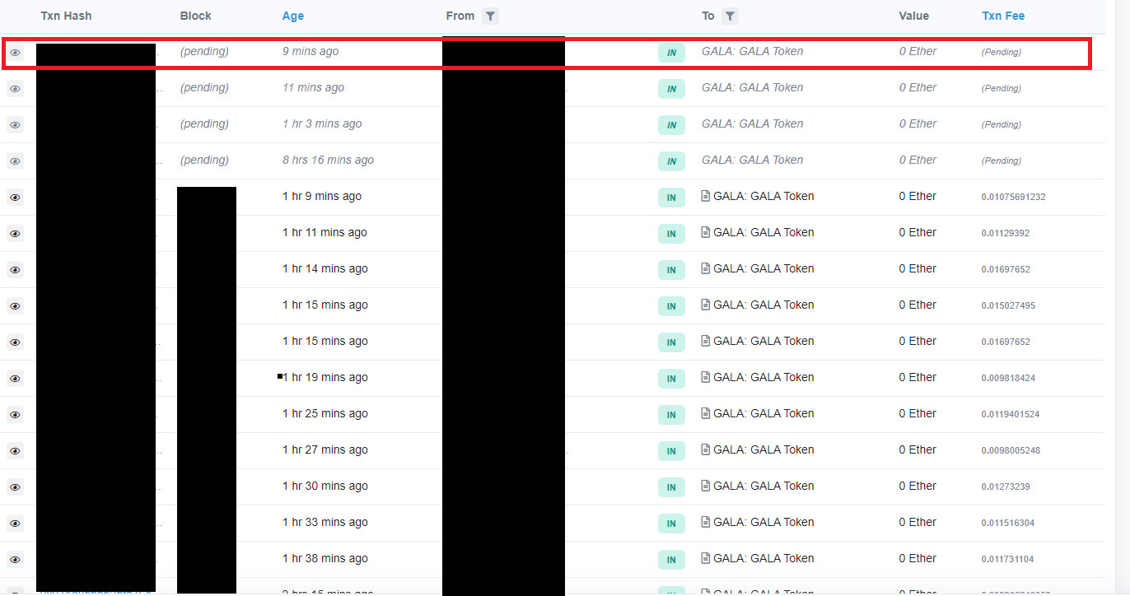Screen dimensions: 1130x596
Task: Click the IN badge in the 1 hr 9 mins ago row
Action: [671, 198]
